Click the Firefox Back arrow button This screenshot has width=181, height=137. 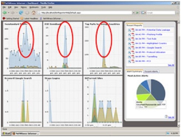point(5,13)
